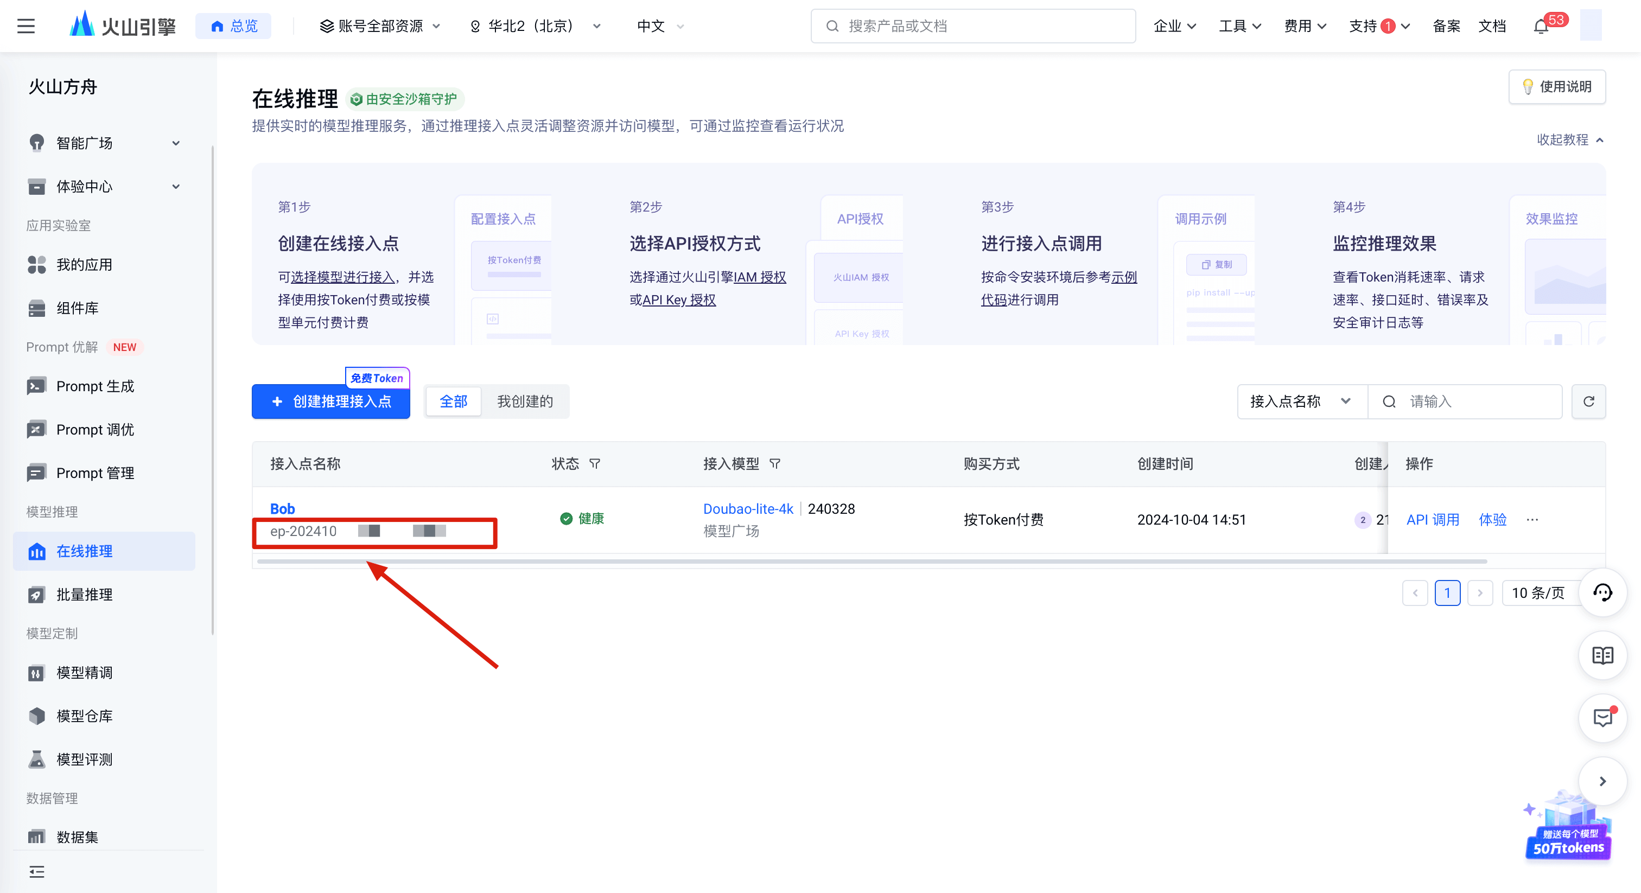This screenshot has height=893, width=1641.
Task: Open 备案 in top bar
Action: pyautogui.click(x=1446, y=26)
